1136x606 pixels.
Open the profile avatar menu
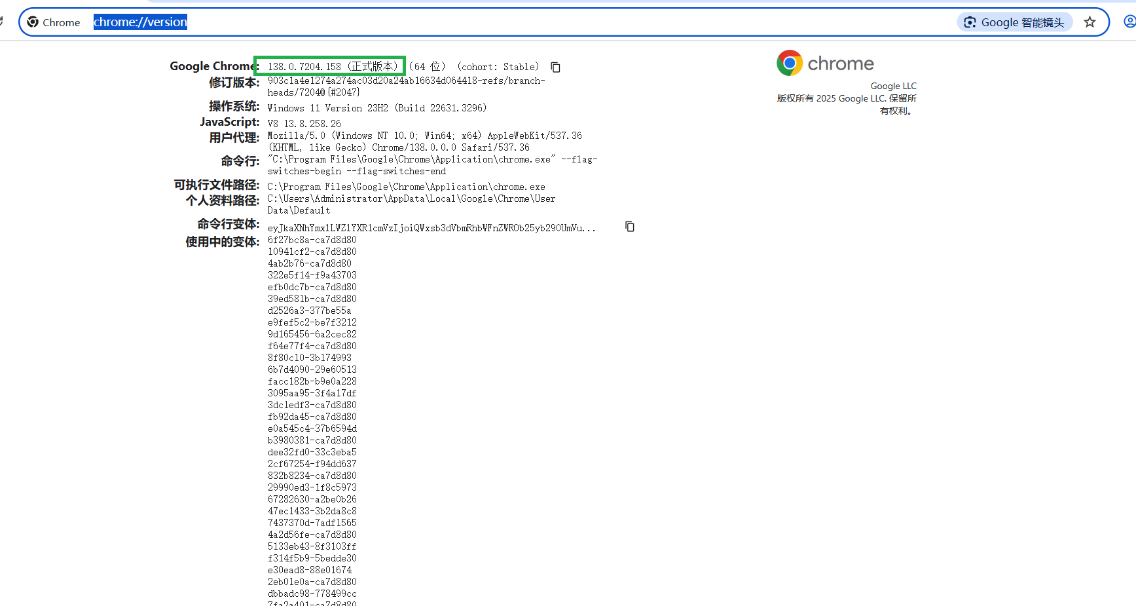click(1129, 21)
